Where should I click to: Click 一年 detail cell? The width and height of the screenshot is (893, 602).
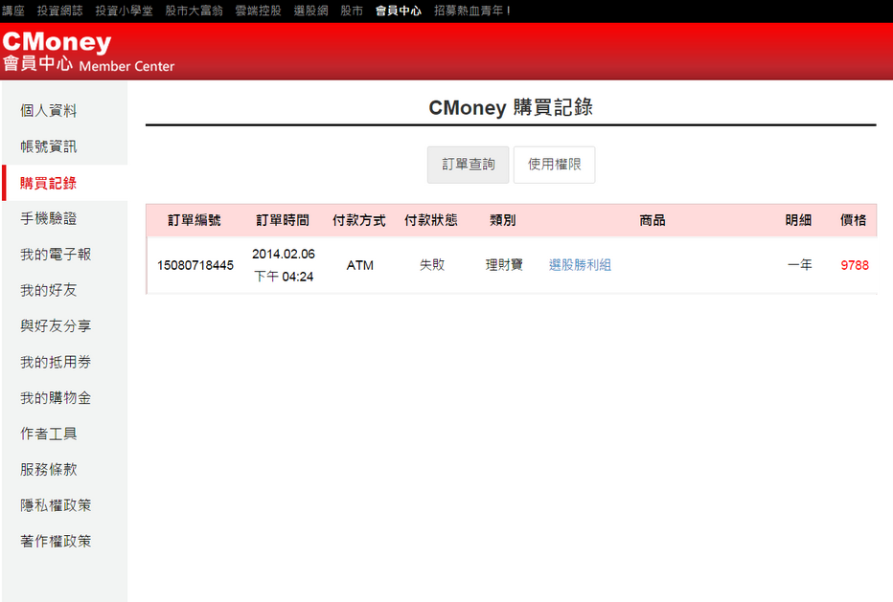pos(800,265)
